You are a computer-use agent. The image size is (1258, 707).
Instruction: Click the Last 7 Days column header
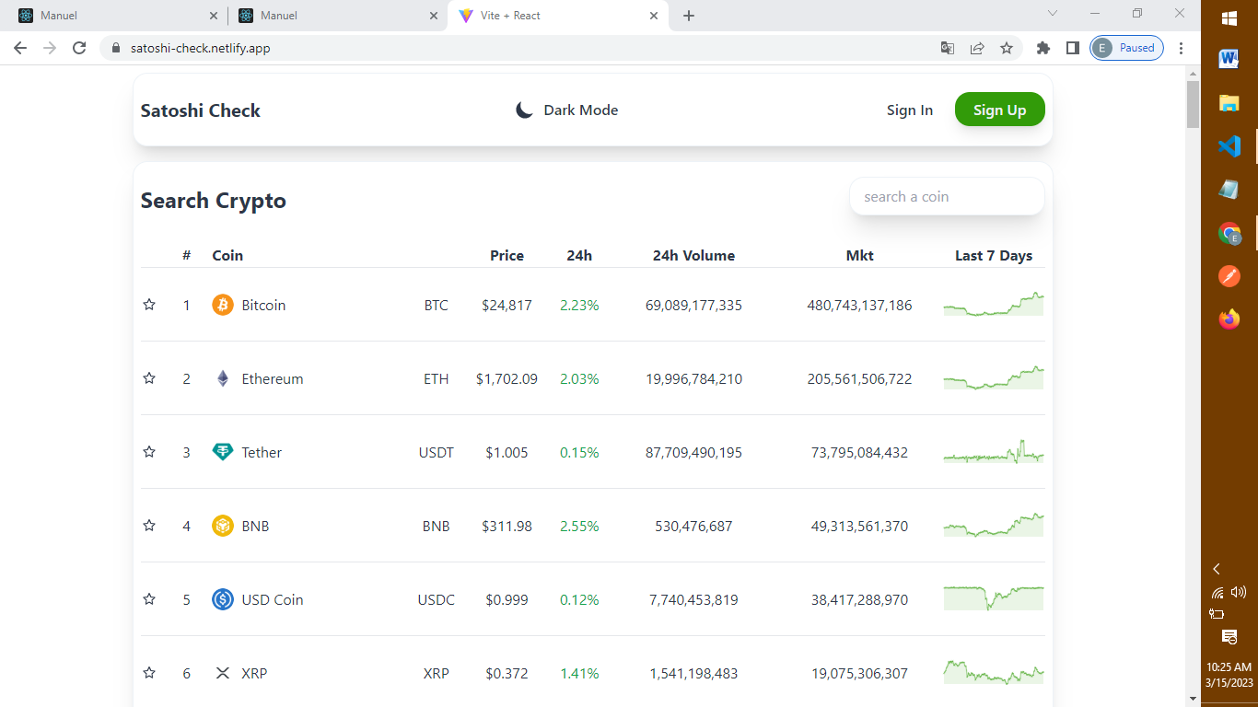[994, 256]
